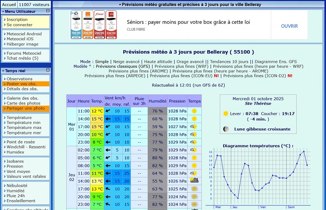Click the OUVRIR button in the ad
Screen dimensions: 326x210
289,26
